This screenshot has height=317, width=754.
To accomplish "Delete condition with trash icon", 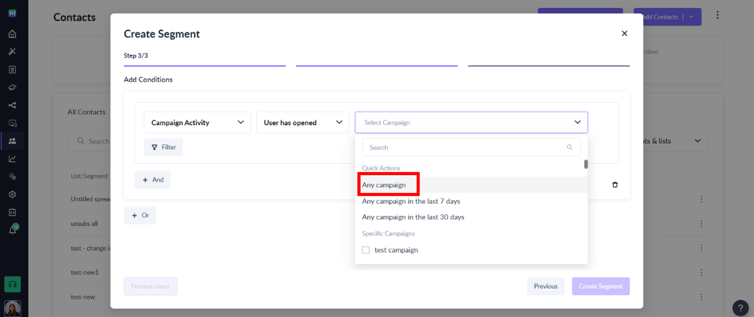I will [615, 185].
